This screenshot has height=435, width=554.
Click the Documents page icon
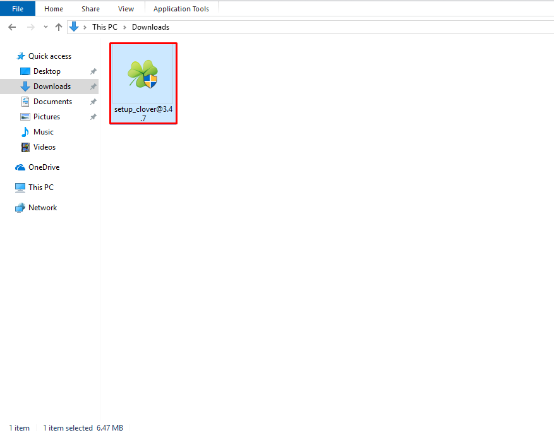pos(25,102)
